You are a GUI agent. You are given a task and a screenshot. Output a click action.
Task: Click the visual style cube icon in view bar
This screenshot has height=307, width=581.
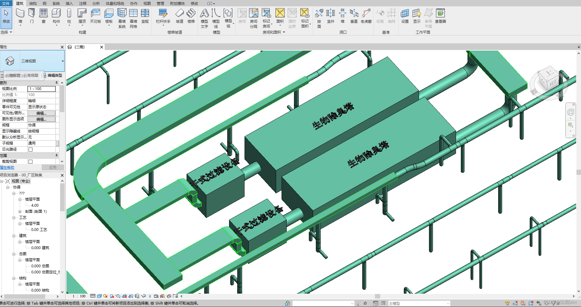tap(99, 296)
